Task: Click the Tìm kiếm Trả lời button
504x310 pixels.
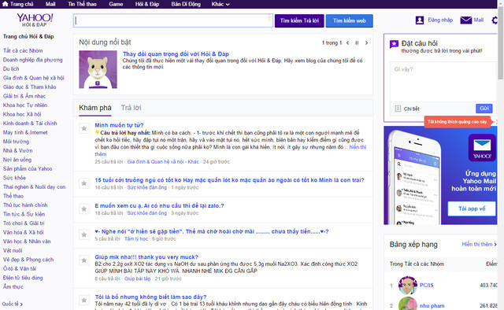Action: click(x=299, y=20)
